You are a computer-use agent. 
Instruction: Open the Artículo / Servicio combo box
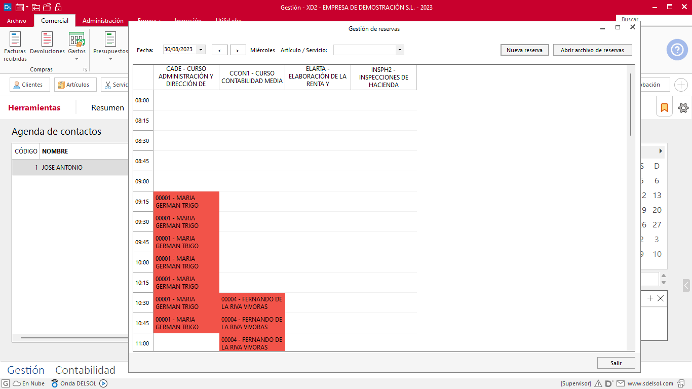pyautogui.click(x=400, y=50)
